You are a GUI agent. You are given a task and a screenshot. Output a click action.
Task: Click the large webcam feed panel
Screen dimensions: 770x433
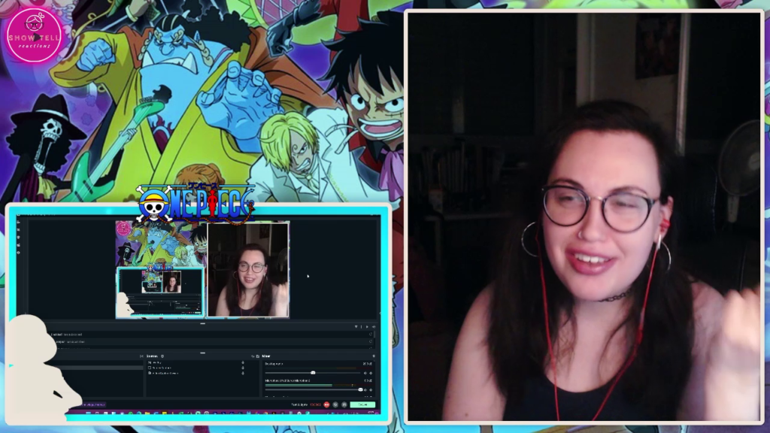tap(584, 216)
